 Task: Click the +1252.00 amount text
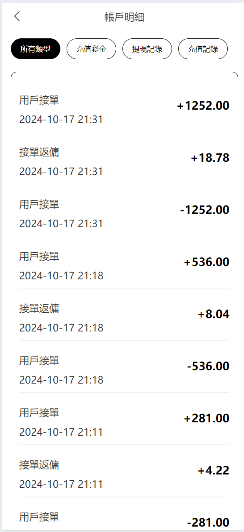pos(203,106)
